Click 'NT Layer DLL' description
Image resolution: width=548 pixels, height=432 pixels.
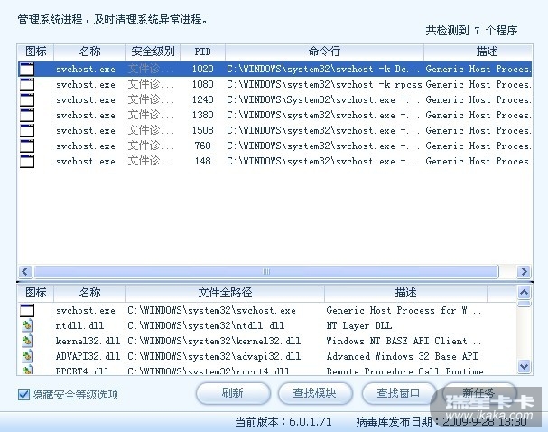pos(359,325)
